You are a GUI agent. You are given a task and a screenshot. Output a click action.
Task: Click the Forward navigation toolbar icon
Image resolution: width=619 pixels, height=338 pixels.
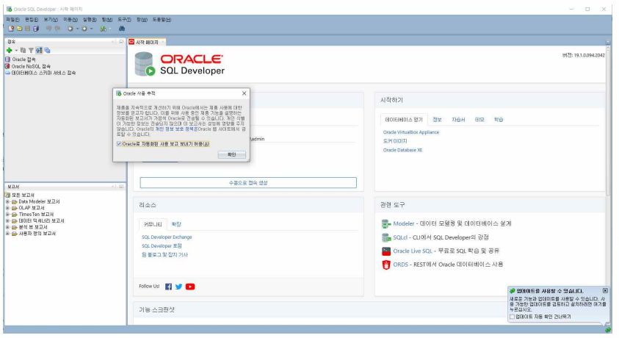(84, 29)
